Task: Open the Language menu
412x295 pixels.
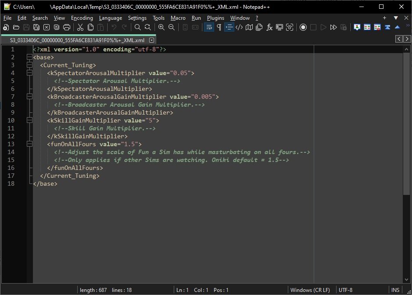Action: click(111, 18)
